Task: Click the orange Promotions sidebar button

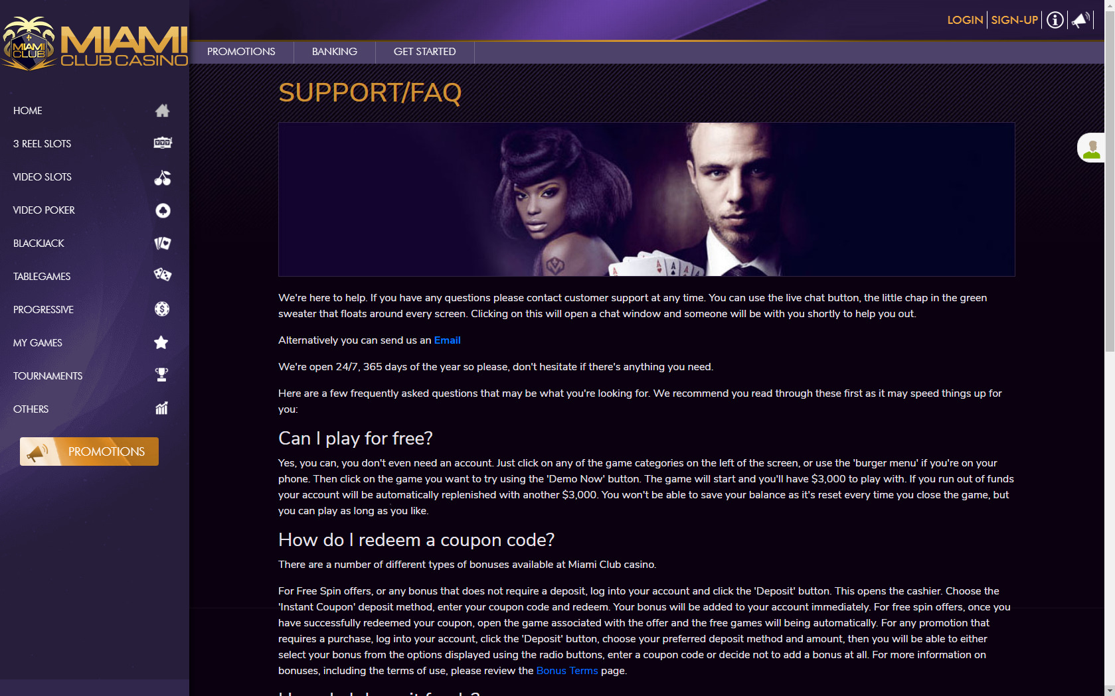Action: pyautogui.click(x=89, y=451)
